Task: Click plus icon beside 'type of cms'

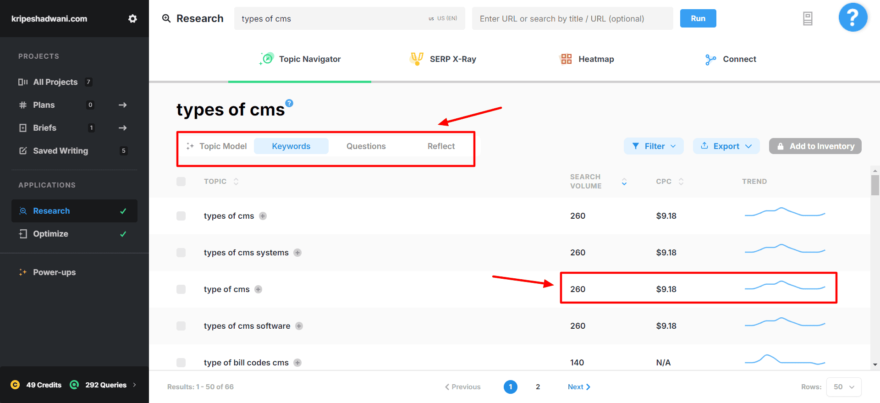Action: coord(258,289)
